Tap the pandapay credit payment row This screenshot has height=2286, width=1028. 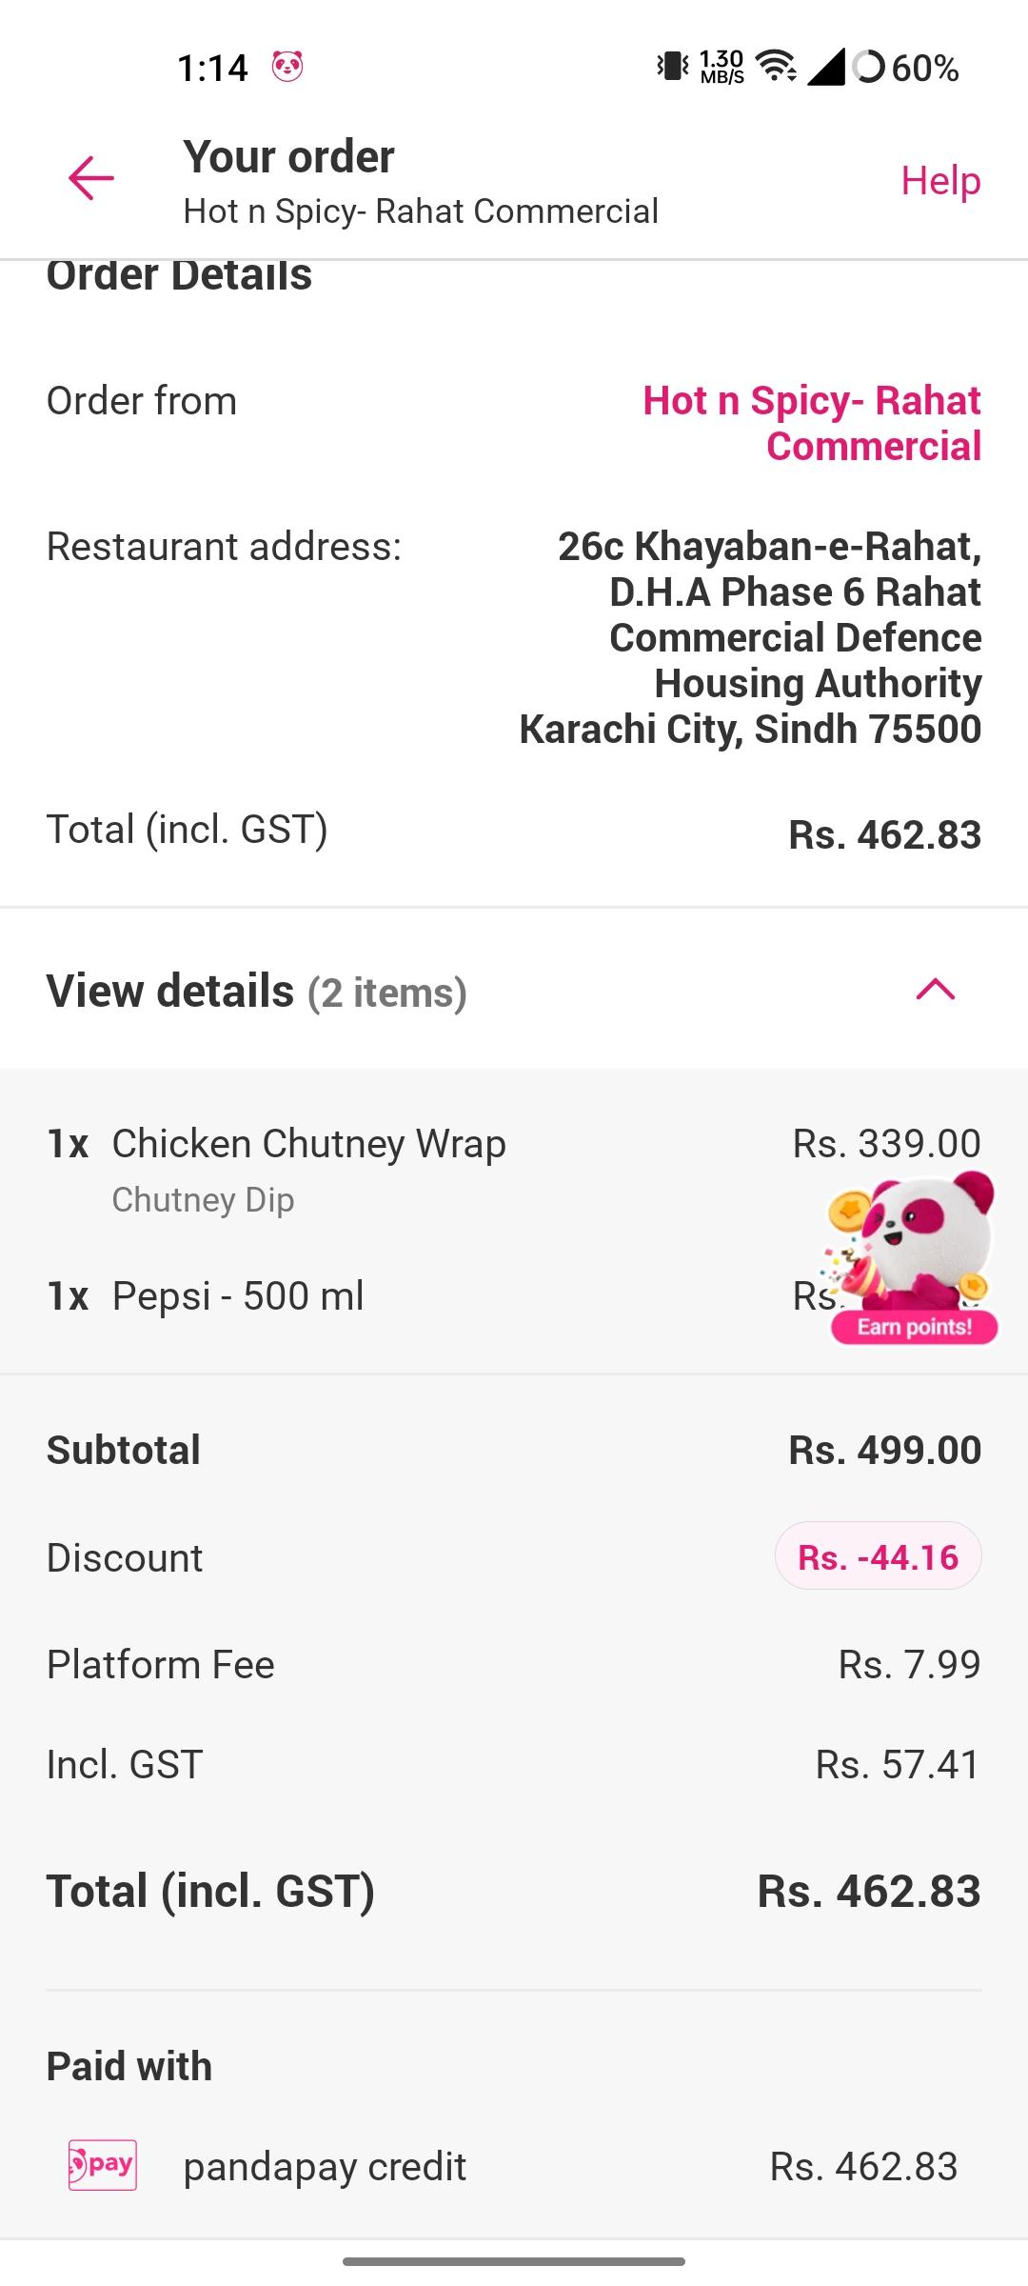514,2167
